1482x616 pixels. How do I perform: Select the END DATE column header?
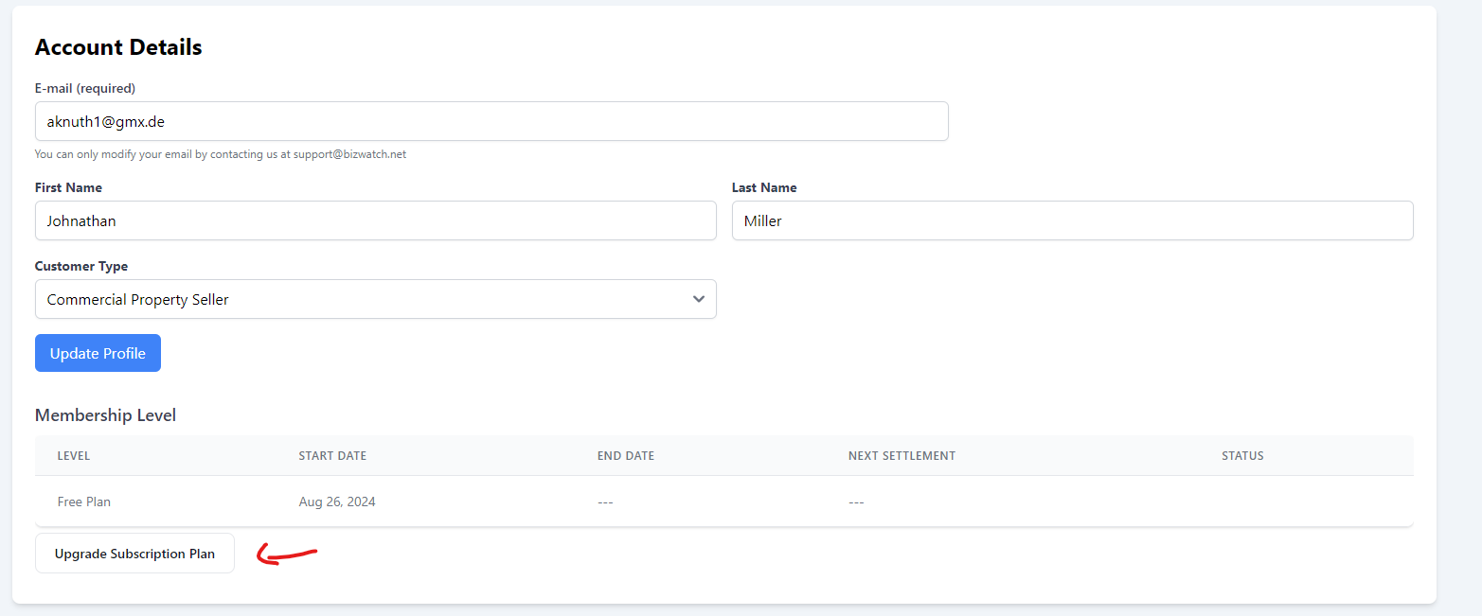pos(626,456)
